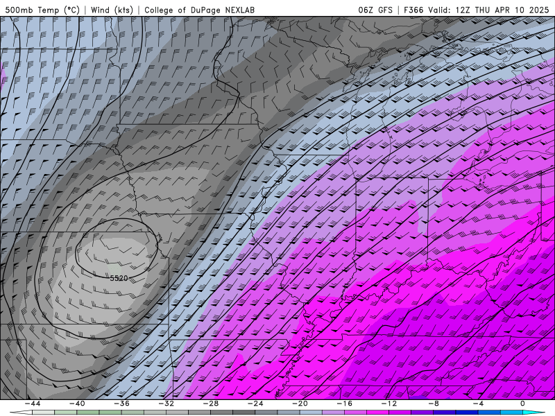555x416 pixels.
Task: Click the -40 legend value
Action: click(x=77, y=404)
